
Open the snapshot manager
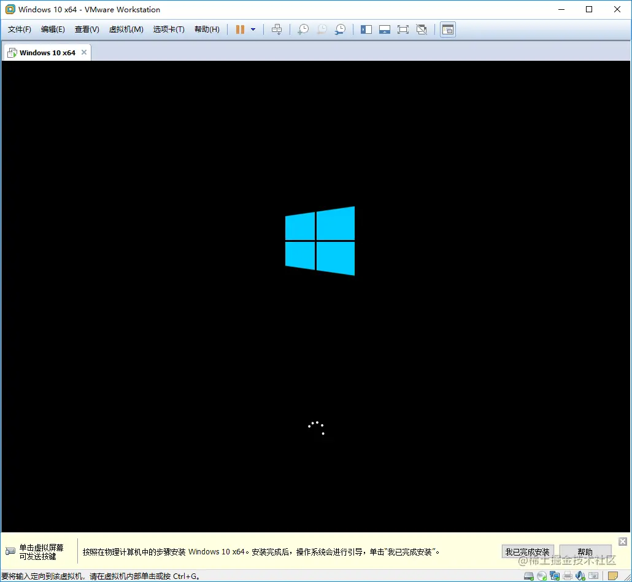point(340,29)
